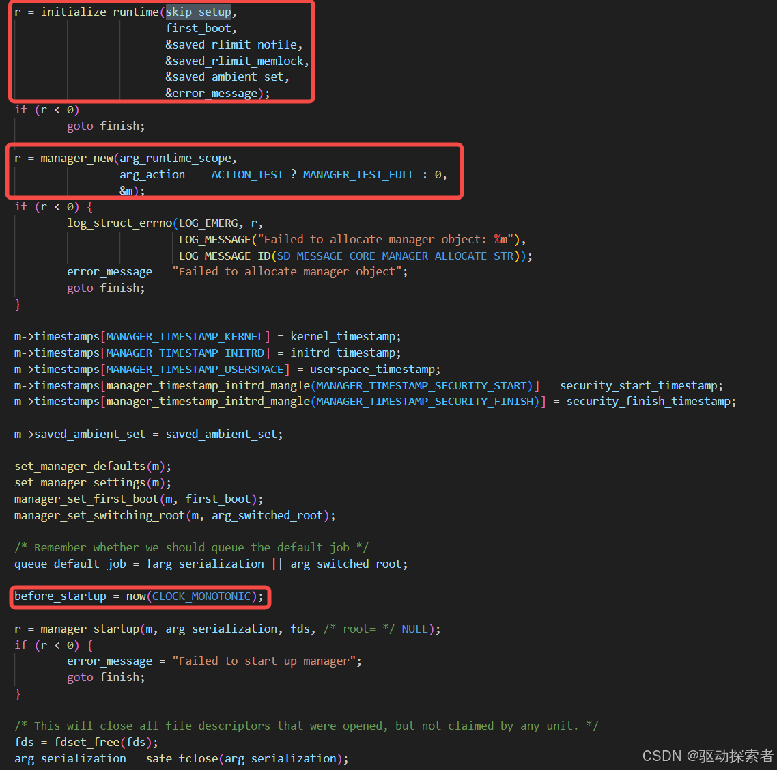Click MANAGER_TIMESTAMP_SECURITY_START constant
777x770 pixels.
click(421, 386)
